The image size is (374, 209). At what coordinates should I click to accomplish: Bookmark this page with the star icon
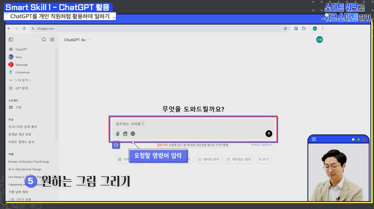(285, 29)
